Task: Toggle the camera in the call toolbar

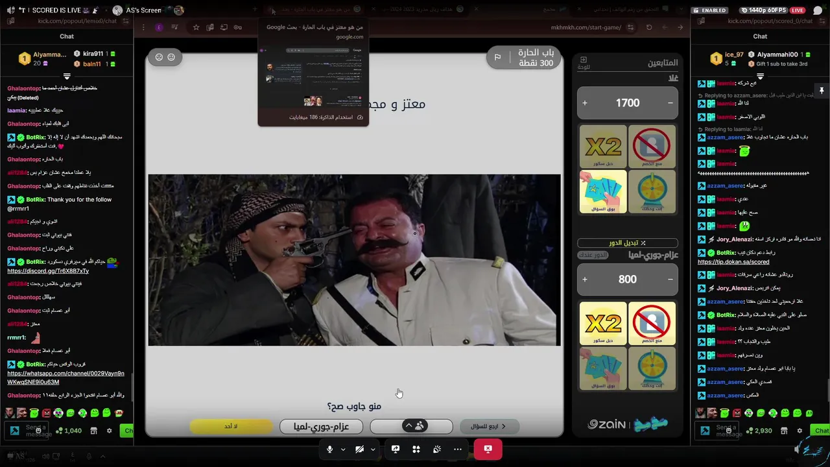Action: click(359, 449)
